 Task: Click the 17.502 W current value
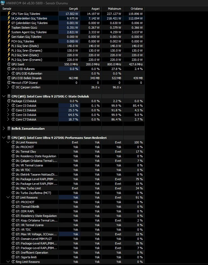(72, 14)
